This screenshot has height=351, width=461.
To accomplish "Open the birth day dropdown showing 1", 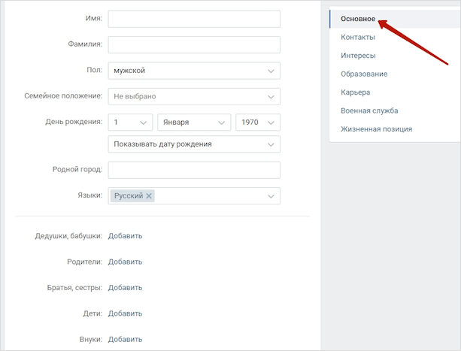I will tap(130, 123).
